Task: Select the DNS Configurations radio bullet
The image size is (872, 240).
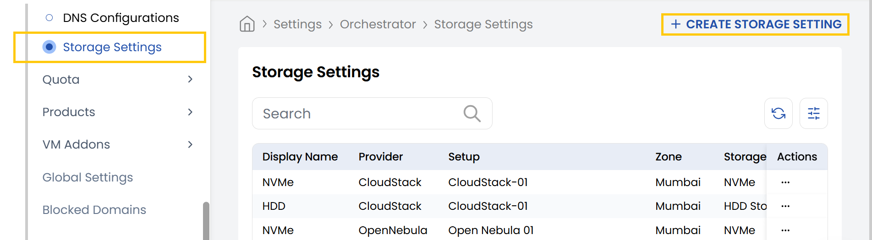Action: (49, 18)
